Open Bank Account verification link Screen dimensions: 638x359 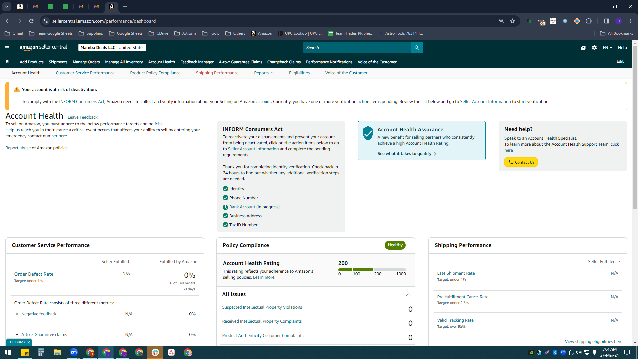pyautogui.click(x=242, y=207)
